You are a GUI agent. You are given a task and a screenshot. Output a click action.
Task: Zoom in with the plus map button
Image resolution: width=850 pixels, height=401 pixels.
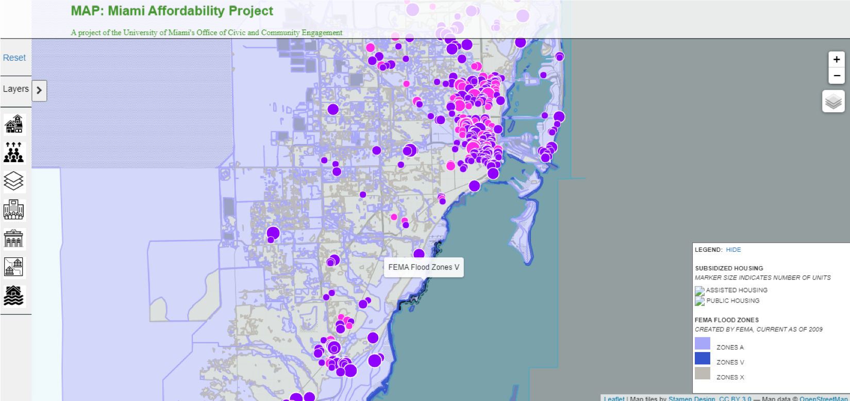837,59
